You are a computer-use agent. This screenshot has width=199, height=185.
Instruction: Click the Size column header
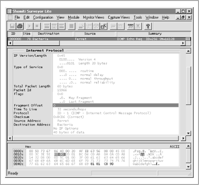[x=27, y=34]
